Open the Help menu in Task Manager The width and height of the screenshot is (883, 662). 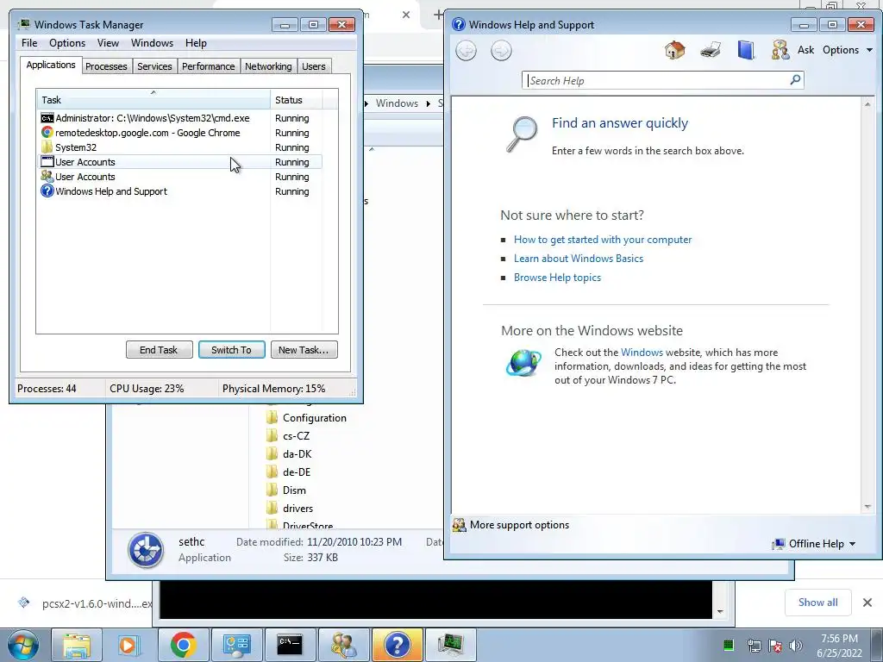(x=196, y=43)
